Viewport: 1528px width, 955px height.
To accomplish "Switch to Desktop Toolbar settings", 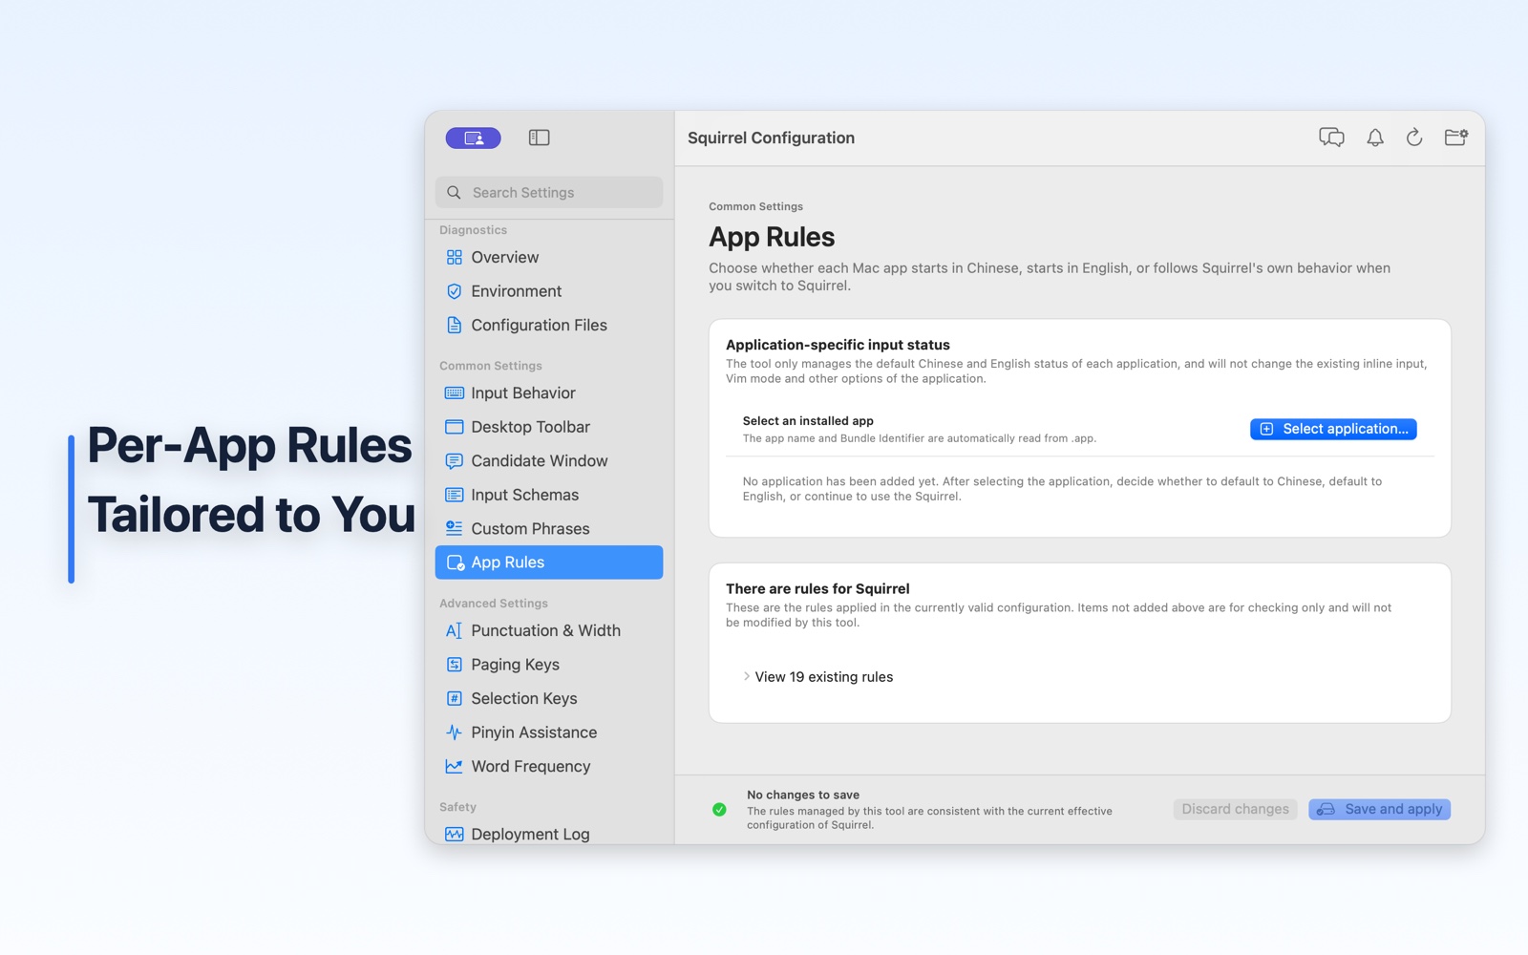I will (530, 427).
